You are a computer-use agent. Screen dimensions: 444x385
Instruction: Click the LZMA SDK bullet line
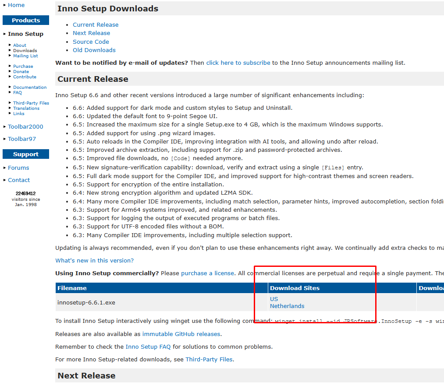[163, 193]
